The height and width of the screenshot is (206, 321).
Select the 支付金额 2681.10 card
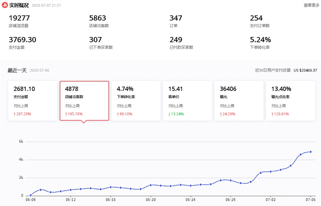click(x=33, y=101)
